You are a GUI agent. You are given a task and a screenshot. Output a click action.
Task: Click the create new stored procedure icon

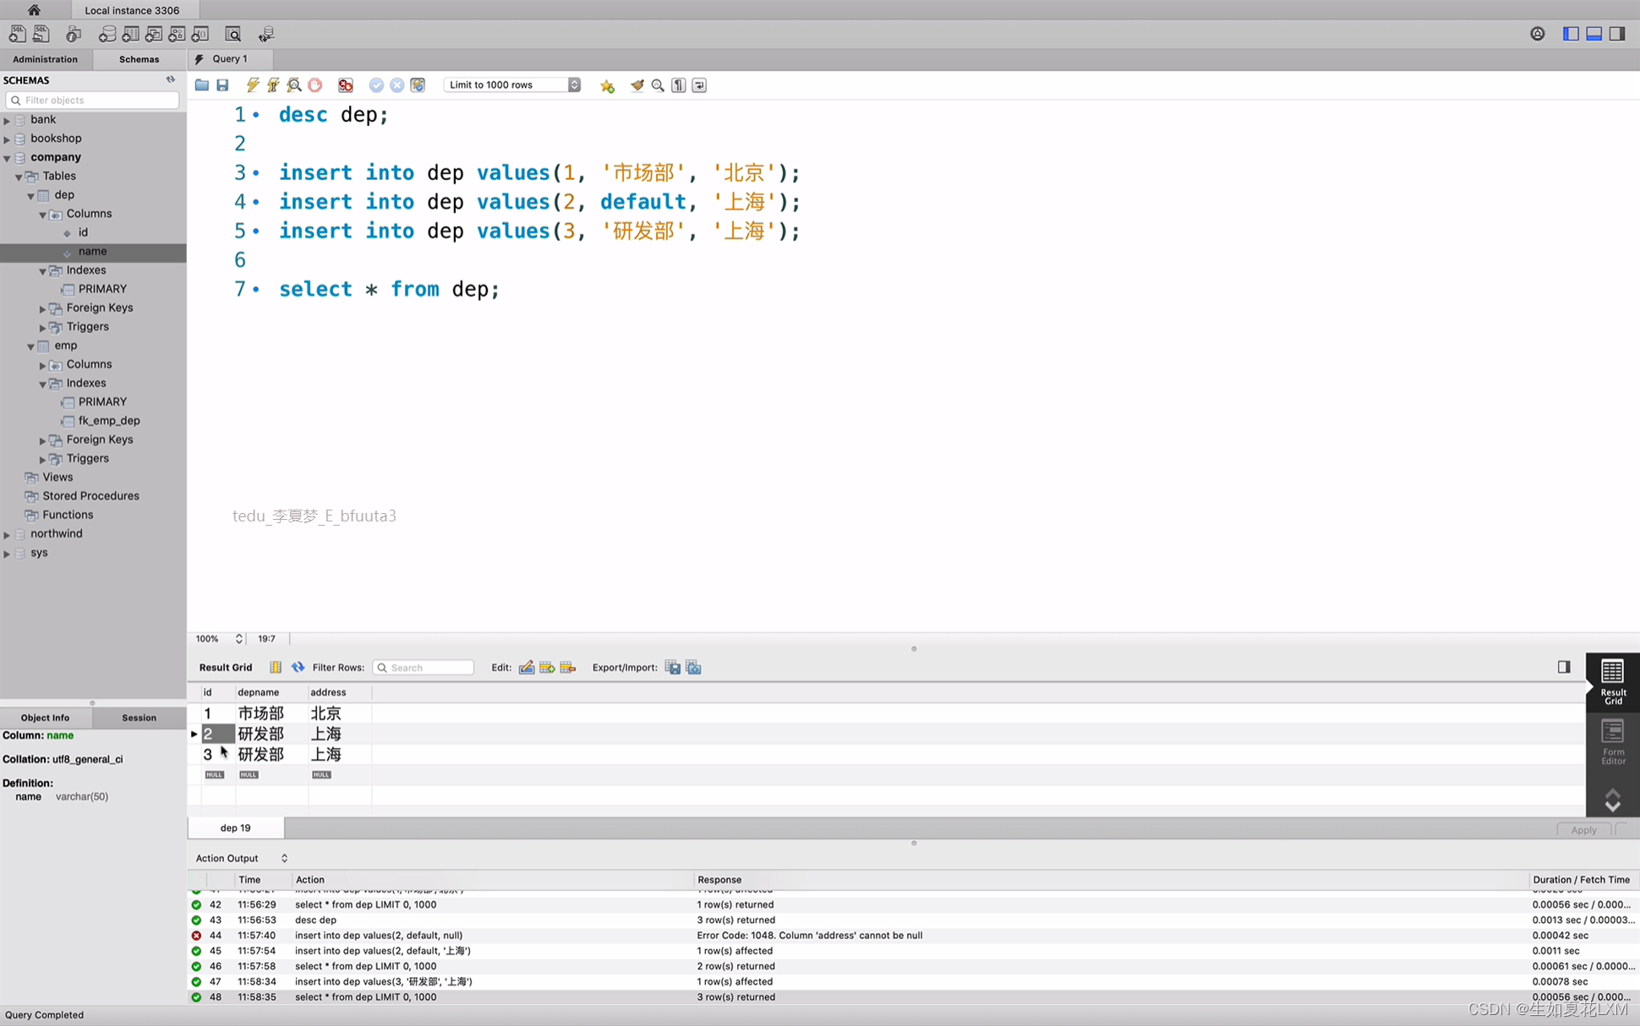coord(177,34)
